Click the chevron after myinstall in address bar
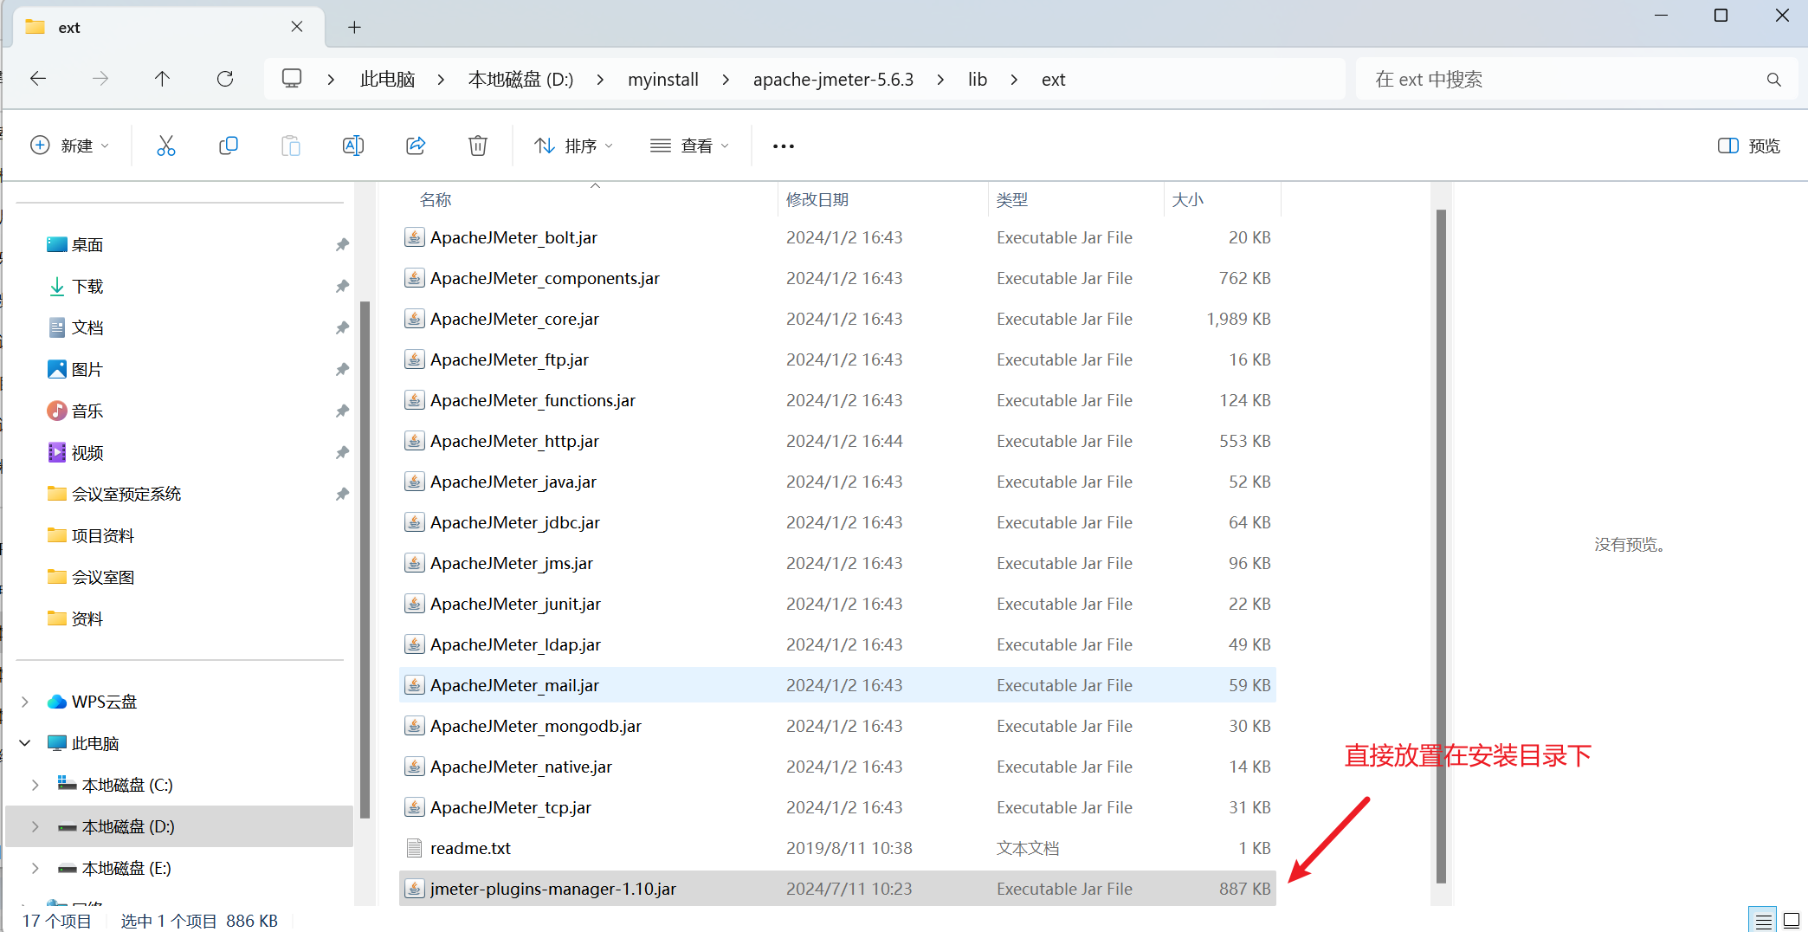This screenshot has width=1808, height=932. 726,80
